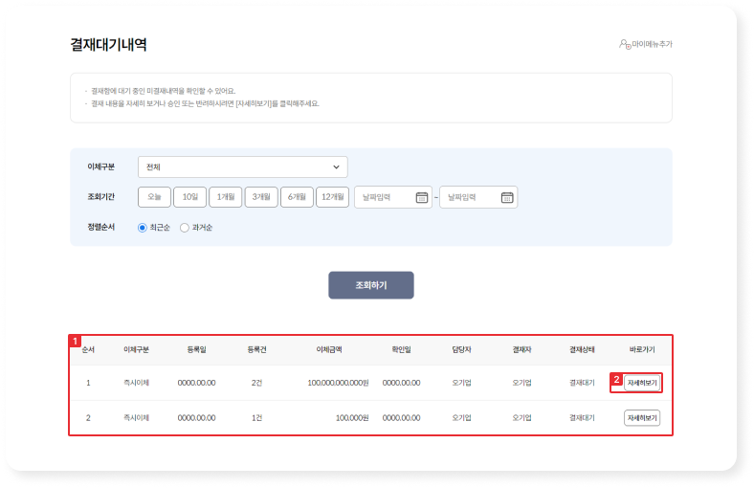Screen dimensions: 754x488
Task: Click the 마이메뉴추가 person icon
Action: click(x=624, y=44)
